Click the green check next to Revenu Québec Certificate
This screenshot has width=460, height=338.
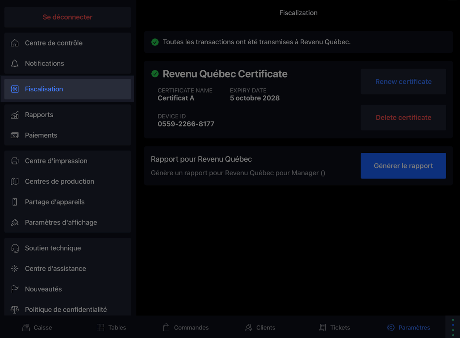click(155, 74)
